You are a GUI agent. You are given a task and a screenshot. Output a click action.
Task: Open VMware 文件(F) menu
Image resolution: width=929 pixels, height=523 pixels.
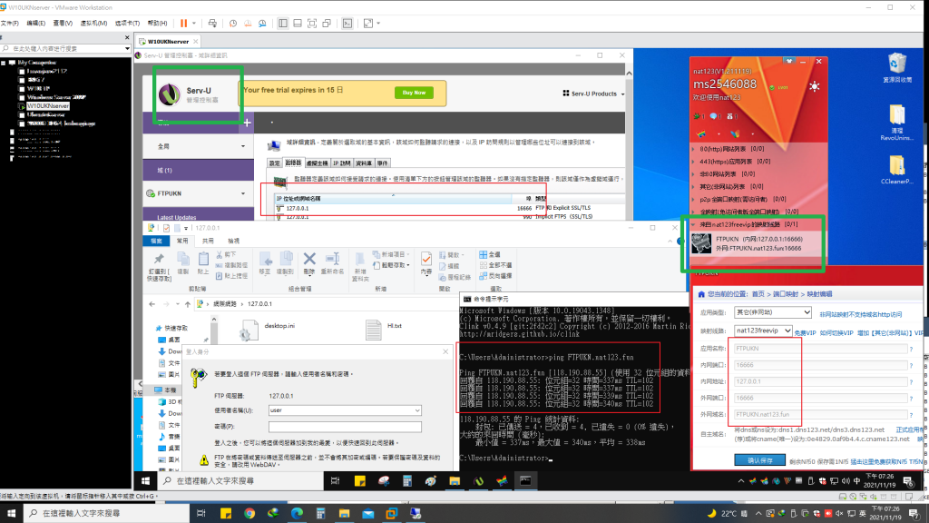point(9,23)
